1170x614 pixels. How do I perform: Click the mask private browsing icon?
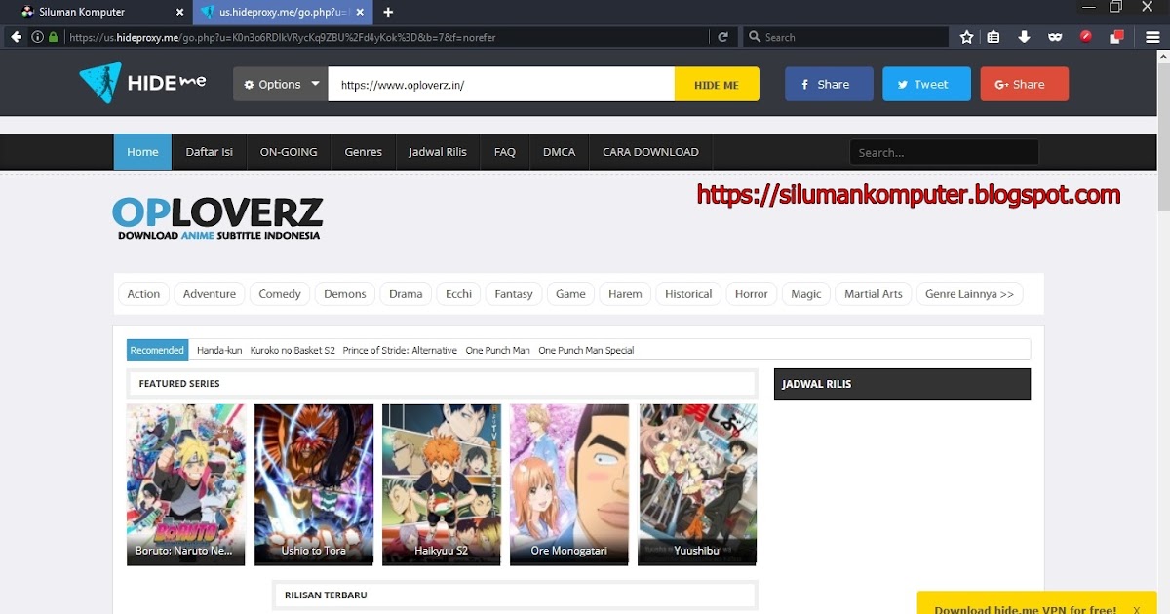[1054, 37]
